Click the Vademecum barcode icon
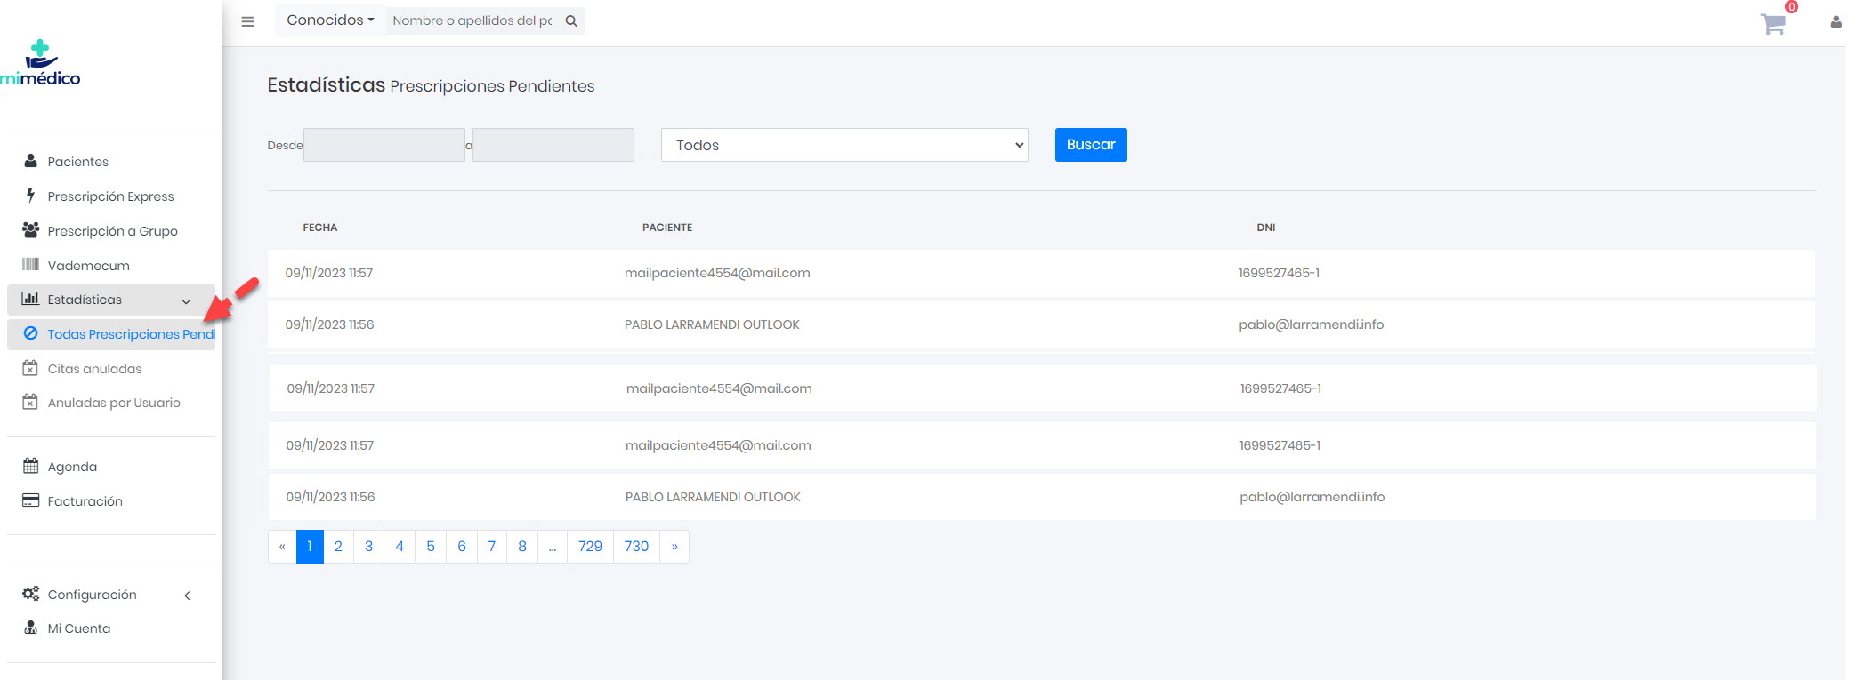The height and width of the screenshot is (680, 1849). pos(30,265)
